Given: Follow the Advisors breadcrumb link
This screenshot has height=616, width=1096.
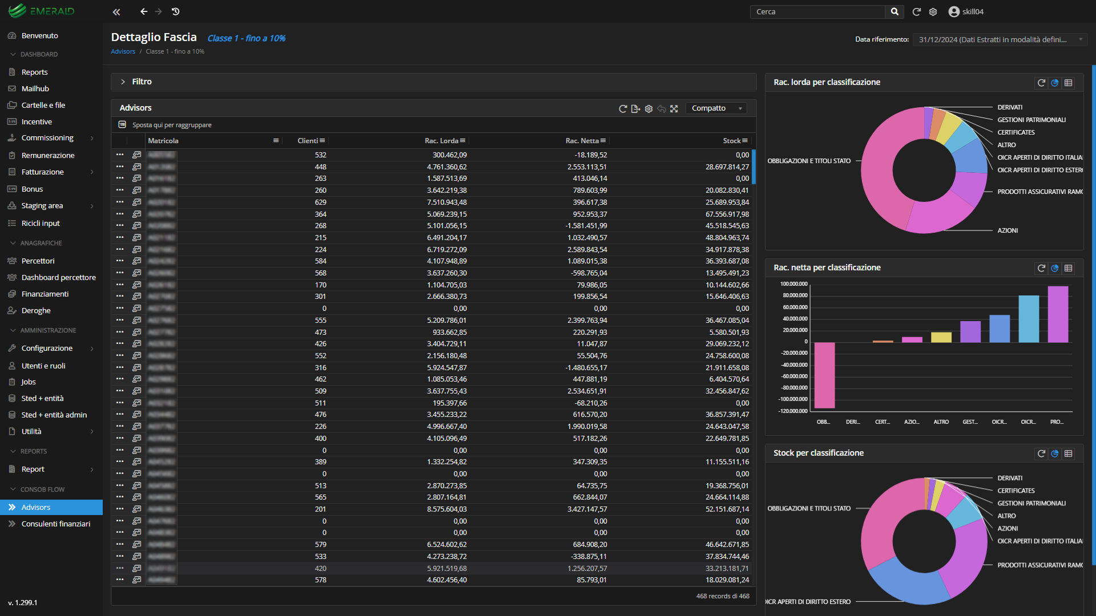Looking at the screenshot, I should pyautogui.click(x=123, y=51).
